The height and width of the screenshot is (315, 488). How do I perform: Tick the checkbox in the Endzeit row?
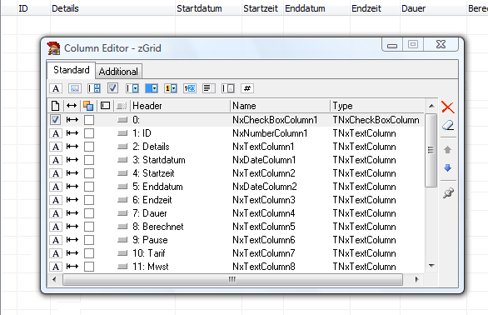pos(89,200)
